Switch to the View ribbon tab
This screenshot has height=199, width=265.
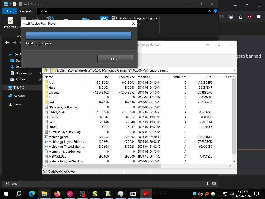44,11
